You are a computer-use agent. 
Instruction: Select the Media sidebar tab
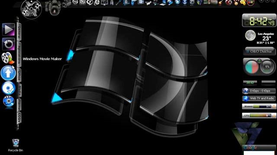tap(19, 90)
